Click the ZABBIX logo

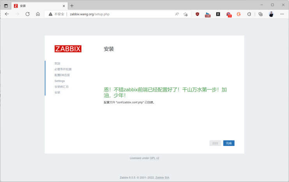pos(68,49)
